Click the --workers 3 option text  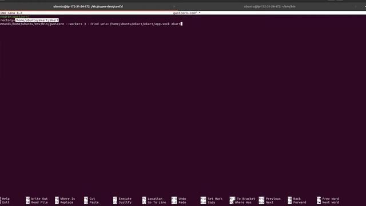[x=76, y=24]
